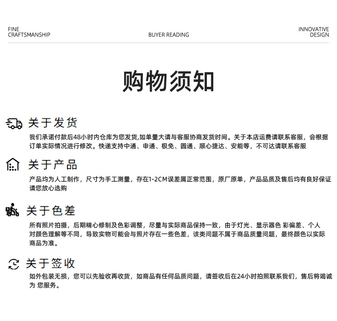Screen dimensions: 337x321
Task: Click the house icon beside 关于产品
Action: 13,164
